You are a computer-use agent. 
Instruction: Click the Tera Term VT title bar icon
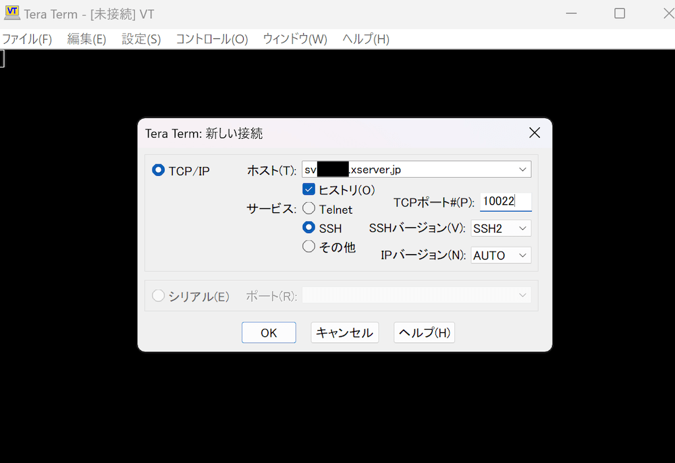click(x=12, y=13)
